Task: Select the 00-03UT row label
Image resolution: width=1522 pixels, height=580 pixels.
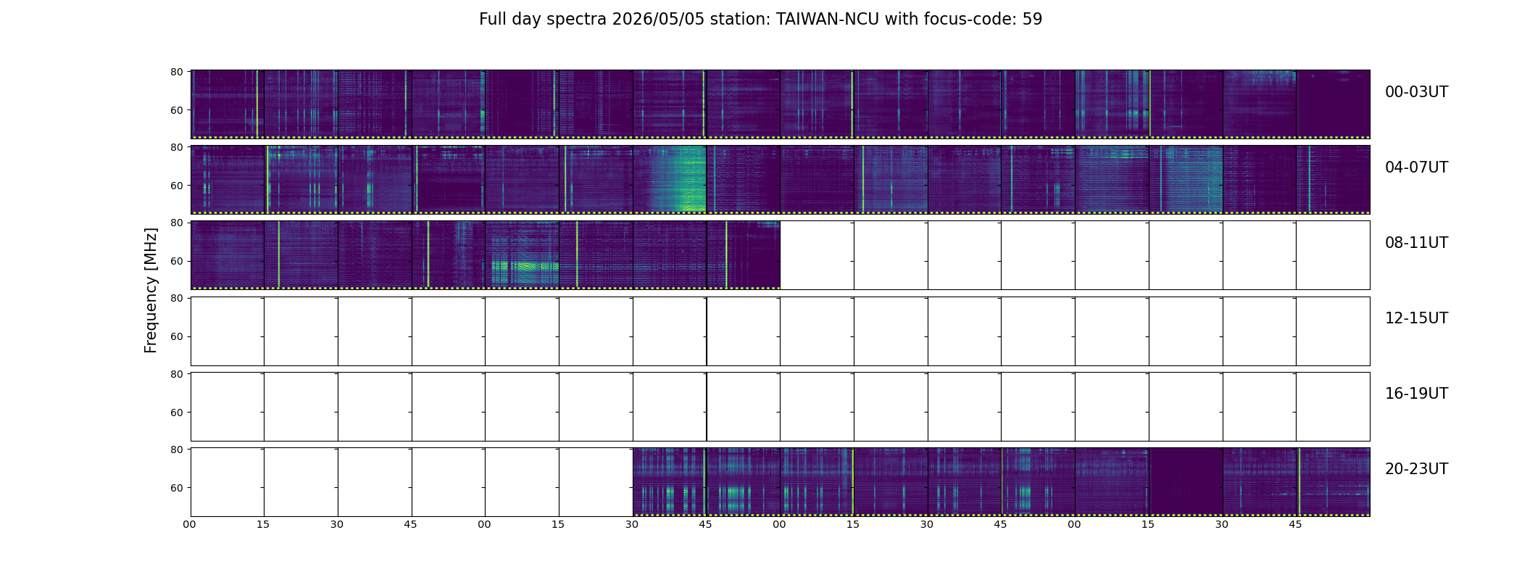Action: pyautogui.click(x=1416, y=92)
